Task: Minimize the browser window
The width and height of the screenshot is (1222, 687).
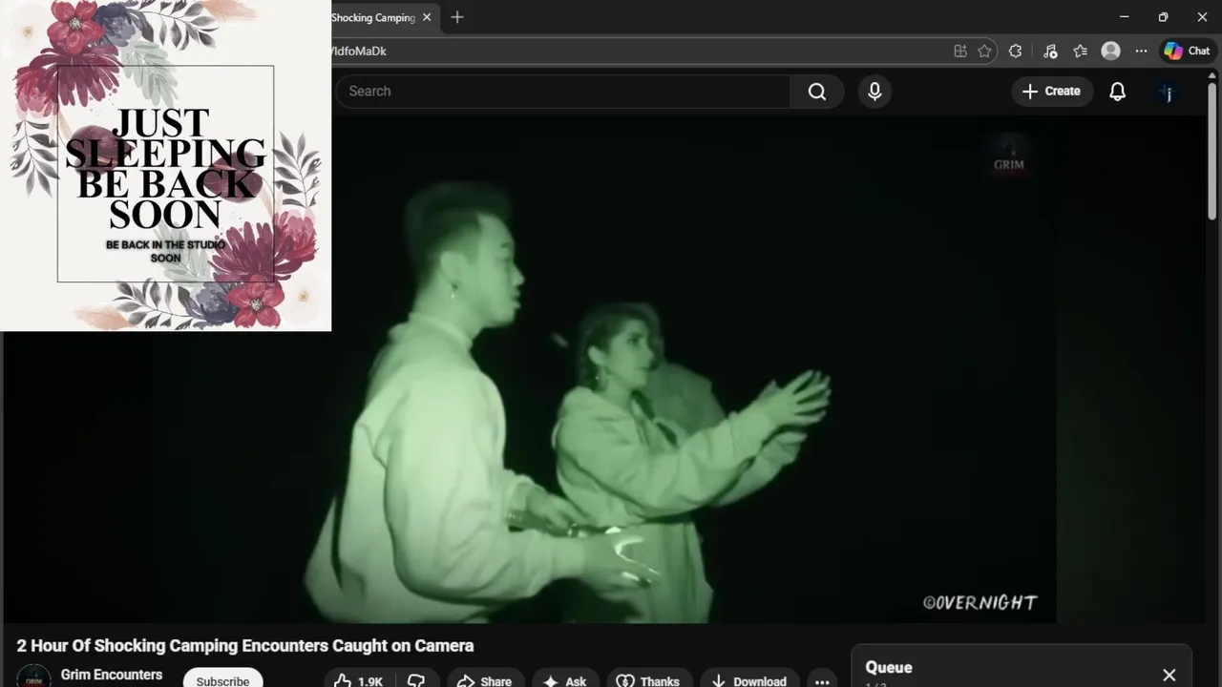Action: [x=1124, y=17]
